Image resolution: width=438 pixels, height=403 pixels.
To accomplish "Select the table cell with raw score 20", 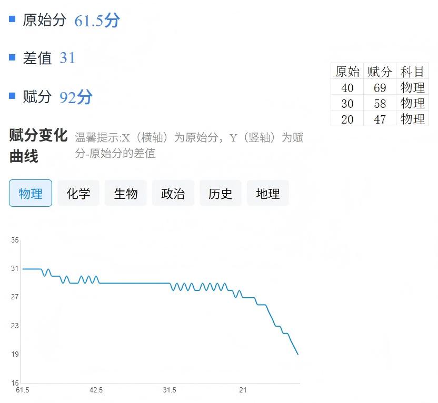I will (347, 119).
